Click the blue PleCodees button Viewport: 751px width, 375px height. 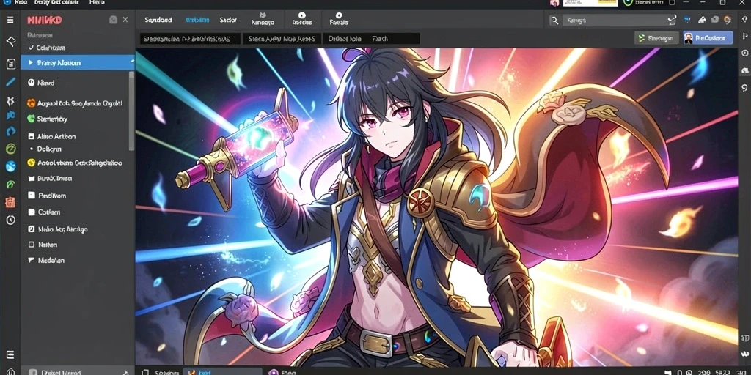click(708, 38)
